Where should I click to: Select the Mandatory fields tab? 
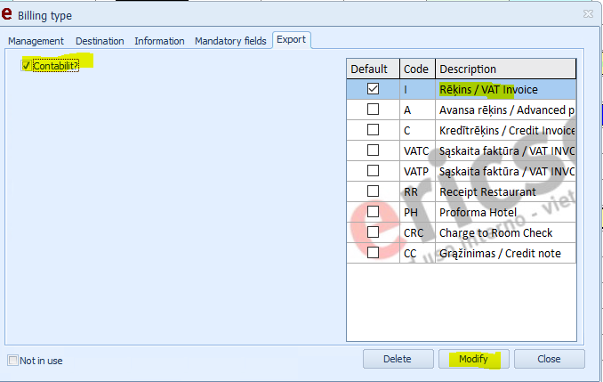click(x=230, y=41)
